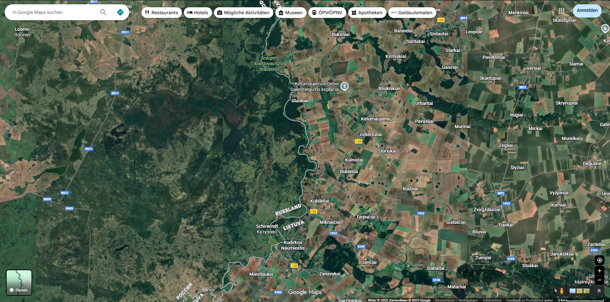Select the Miestlaukis village label
The height and width of the screenshot is (302, 610).
tap(261, 274)
